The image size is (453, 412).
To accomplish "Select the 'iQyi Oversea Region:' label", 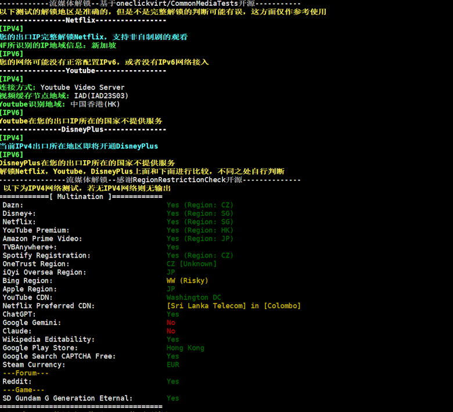I will tap(44, 272).
